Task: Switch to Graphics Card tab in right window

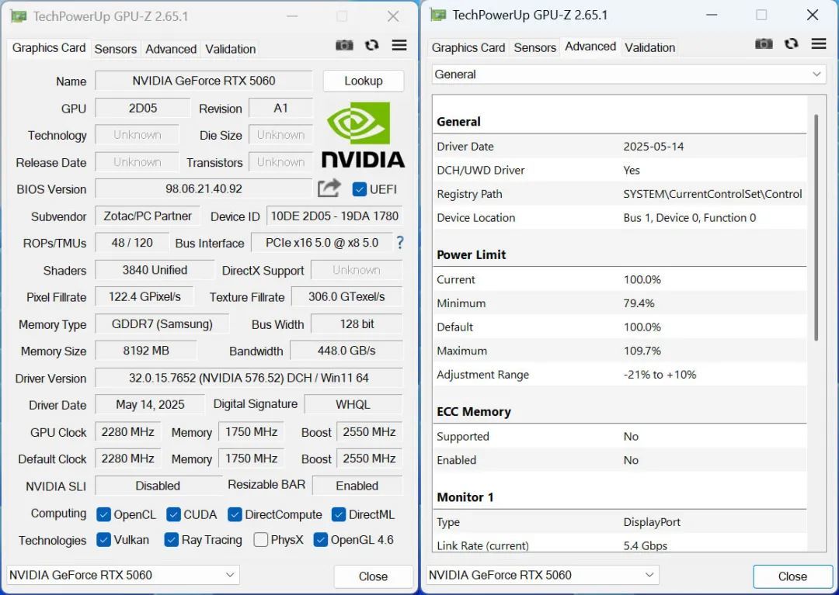Action: point(468,47)
